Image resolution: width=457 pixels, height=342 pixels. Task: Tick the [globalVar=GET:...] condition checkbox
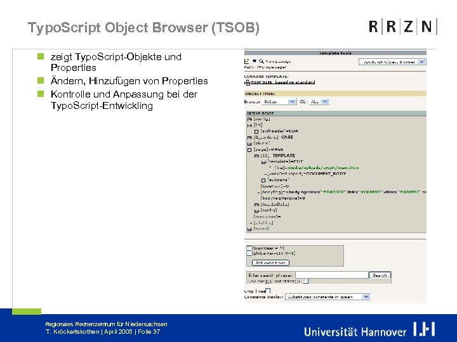(x=249, y=253)
